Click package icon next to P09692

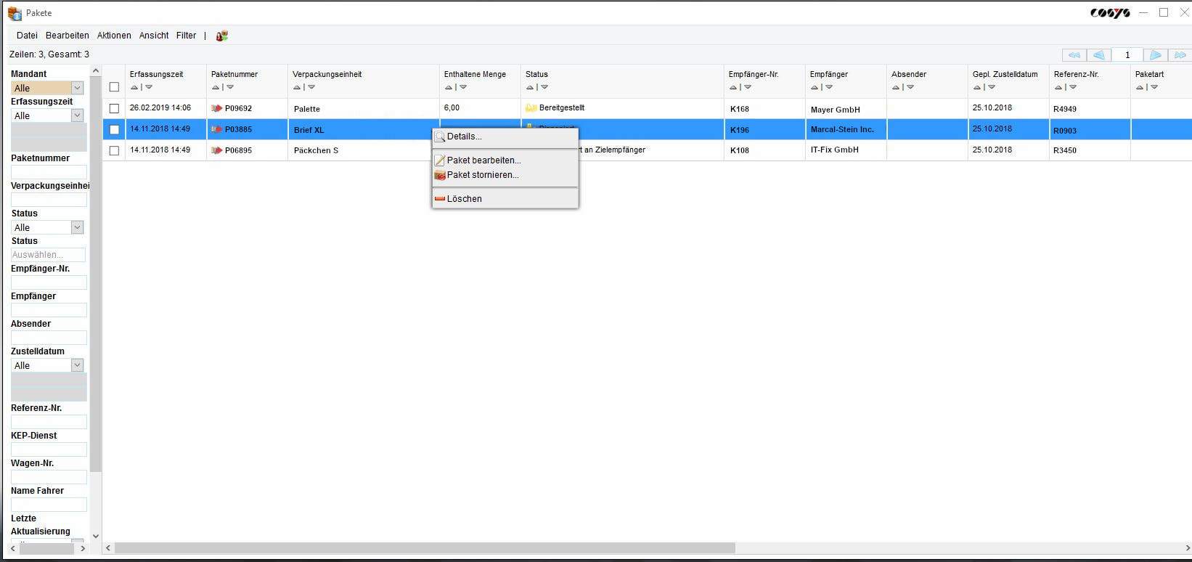pos(216,108)
